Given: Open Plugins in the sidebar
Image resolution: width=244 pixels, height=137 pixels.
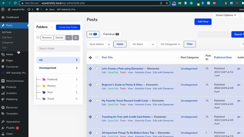Looking at the screenshot, I should click(x=10, y=128).
